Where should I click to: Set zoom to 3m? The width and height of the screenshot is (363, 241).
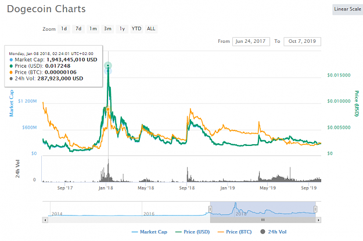pyautogui.click(x=107, y=29)
